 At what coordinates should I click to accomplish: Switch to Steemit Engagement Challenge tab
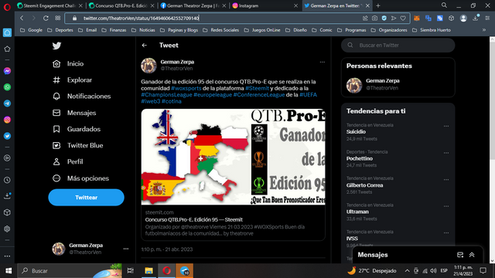click(50, 5)
